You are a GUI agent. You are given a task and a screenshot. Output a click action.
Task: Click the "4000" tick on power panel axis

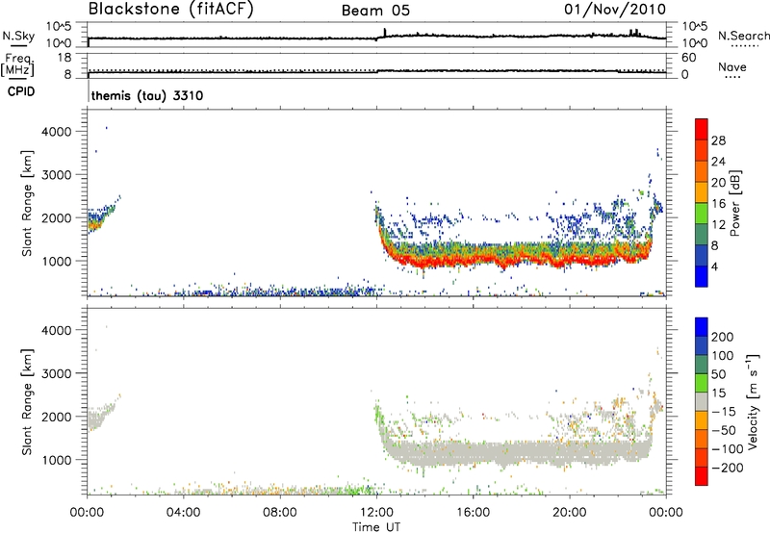(57, 132)
